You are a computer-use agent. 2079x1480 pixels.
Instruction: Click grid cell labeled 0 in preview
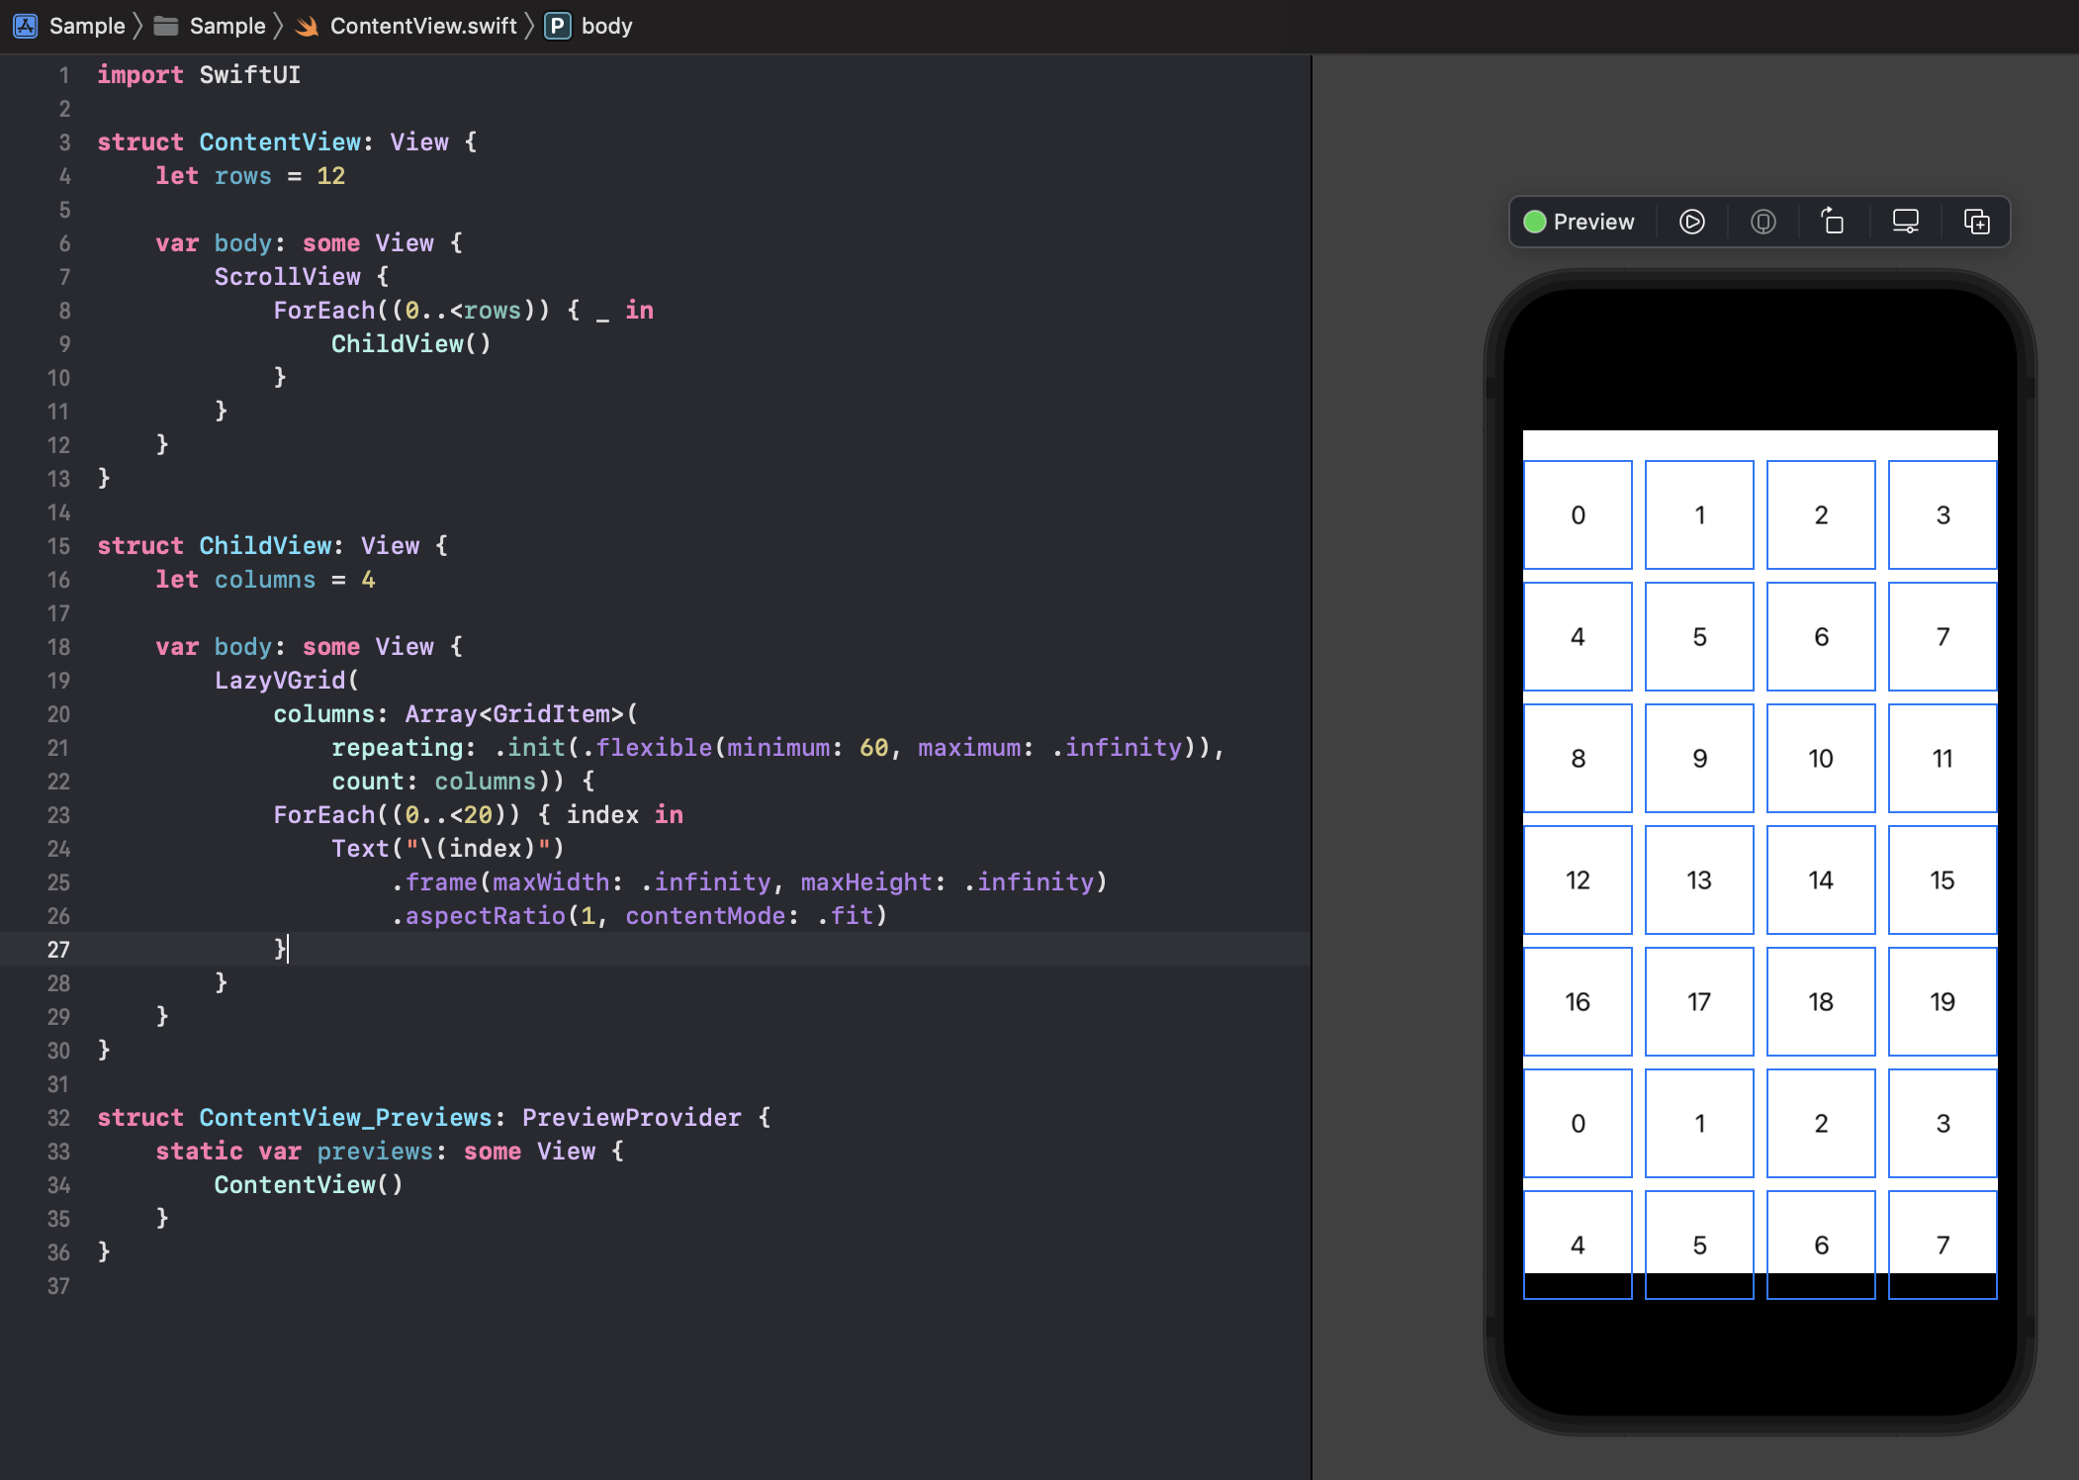pos(1578,514)
